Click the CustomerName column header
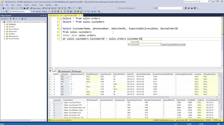 tap(68, 100)
